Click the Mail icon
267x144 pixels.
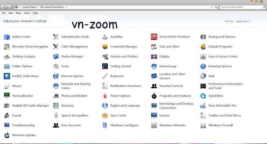[x=203, y=76]
